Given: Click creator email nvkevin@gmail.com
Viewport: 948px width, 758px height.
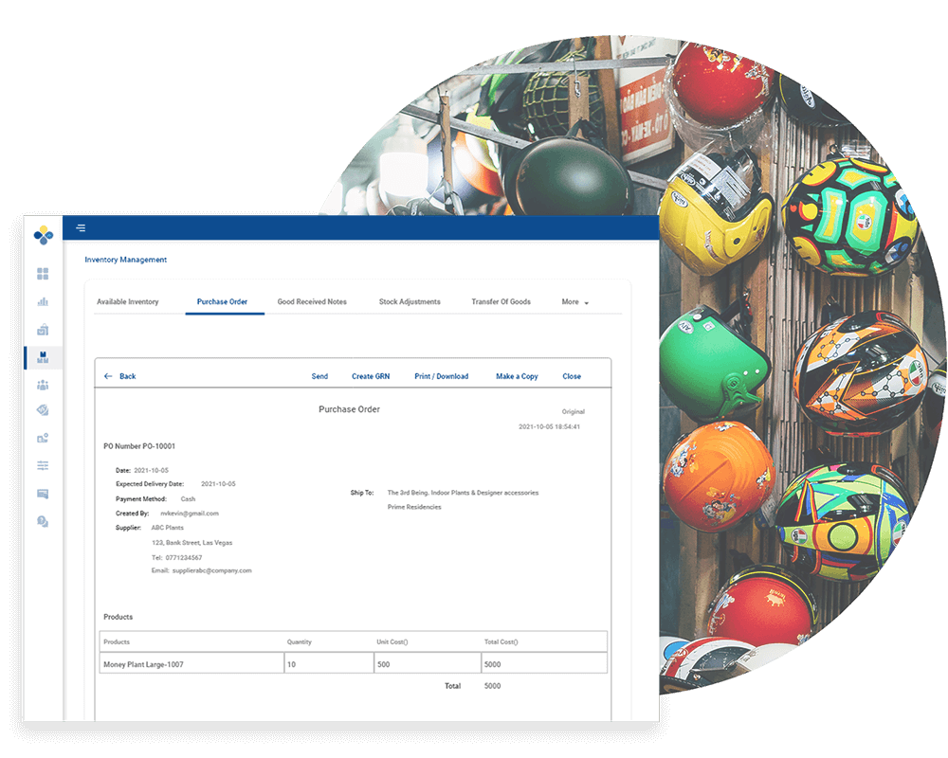Looking at the screenshot, I should [190, 514].
